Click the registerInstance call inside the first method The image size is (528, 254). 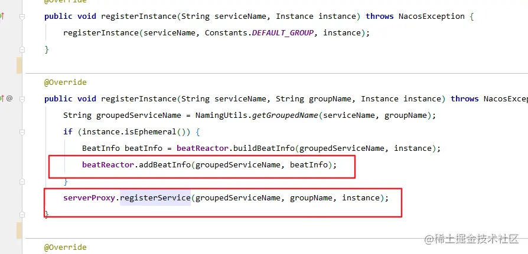(x=100, y=33)
